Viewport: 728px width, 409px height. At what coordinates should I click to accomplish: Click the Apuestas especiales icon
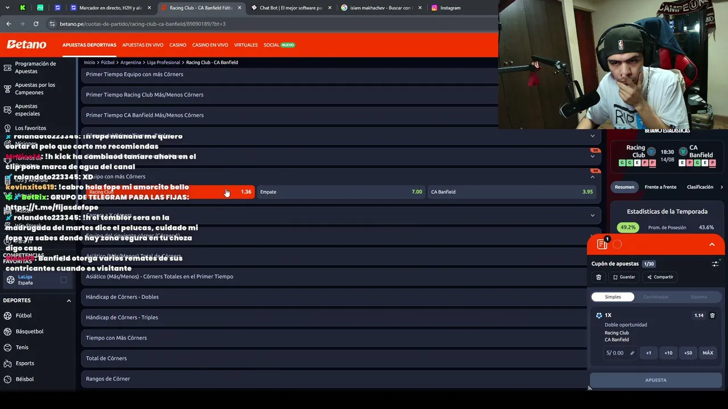(x=7, y=110)
